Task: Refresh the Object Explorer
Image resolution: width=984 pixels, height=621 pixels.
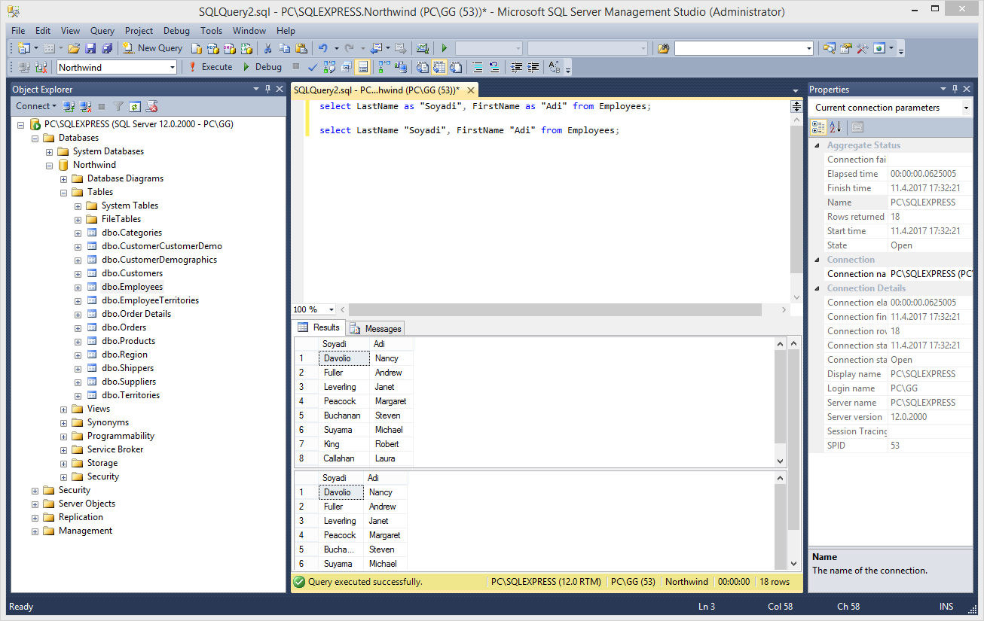Action: click(134, 105)
